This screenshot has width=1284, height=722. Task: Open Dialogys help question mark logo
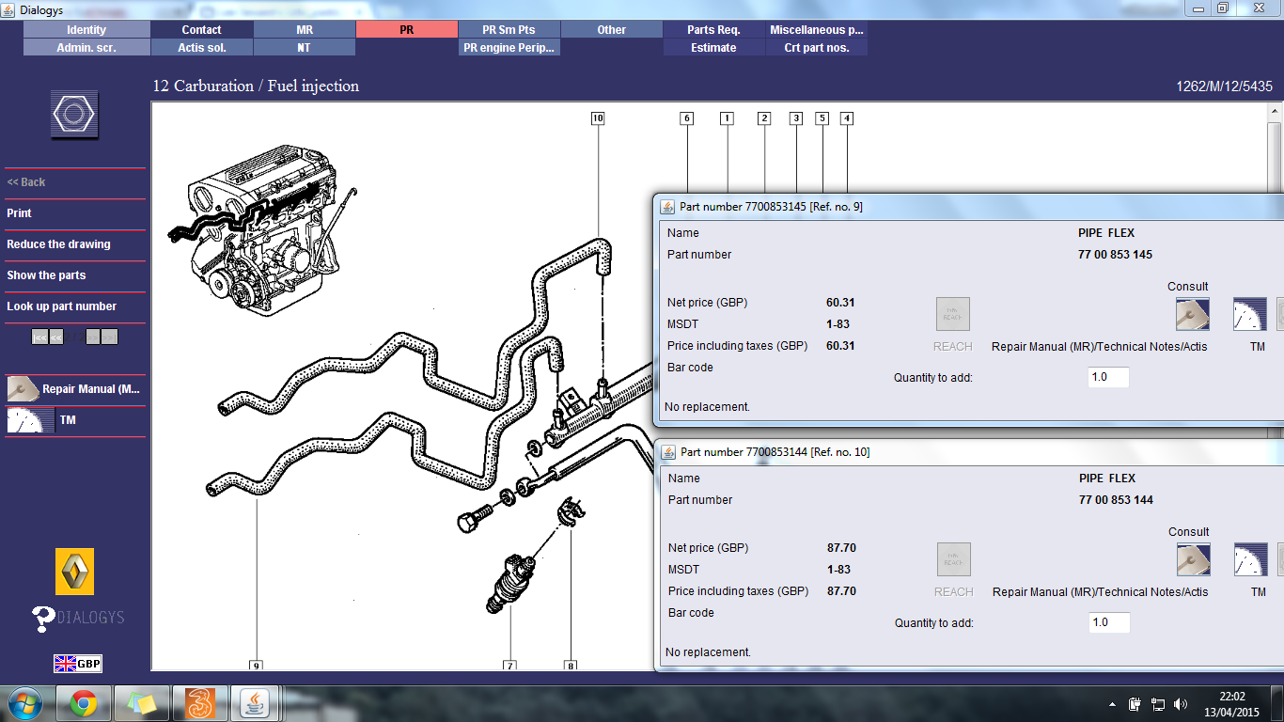tap(78, 619)
